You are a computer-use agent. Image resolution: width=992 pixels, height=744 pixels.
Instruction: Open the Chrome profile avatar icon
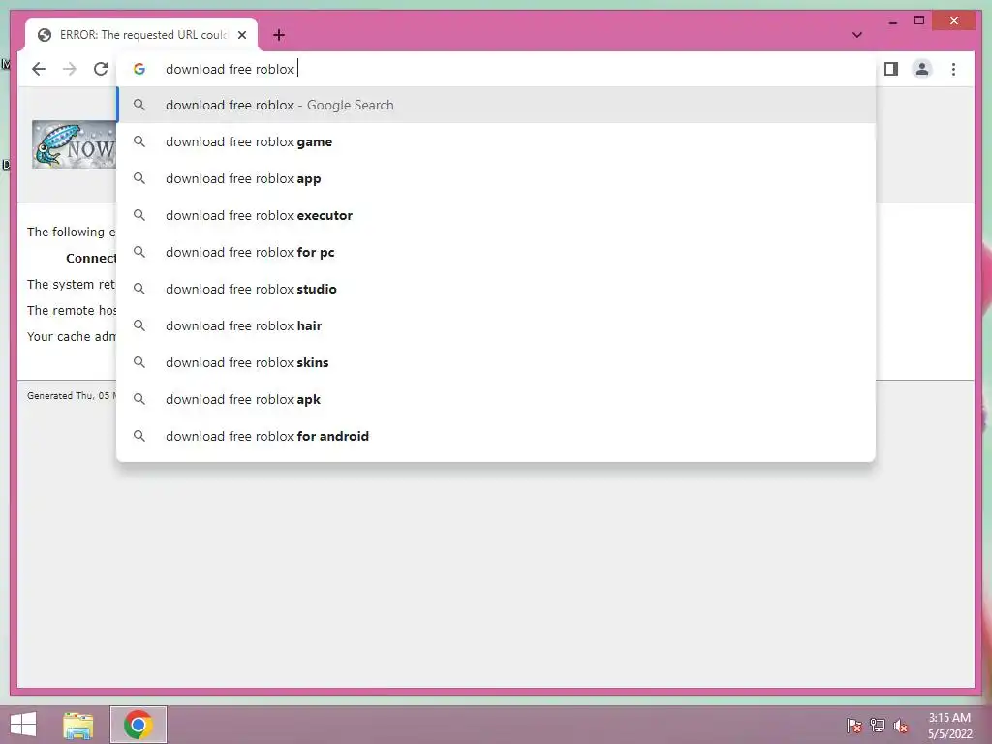click(922, 69)
